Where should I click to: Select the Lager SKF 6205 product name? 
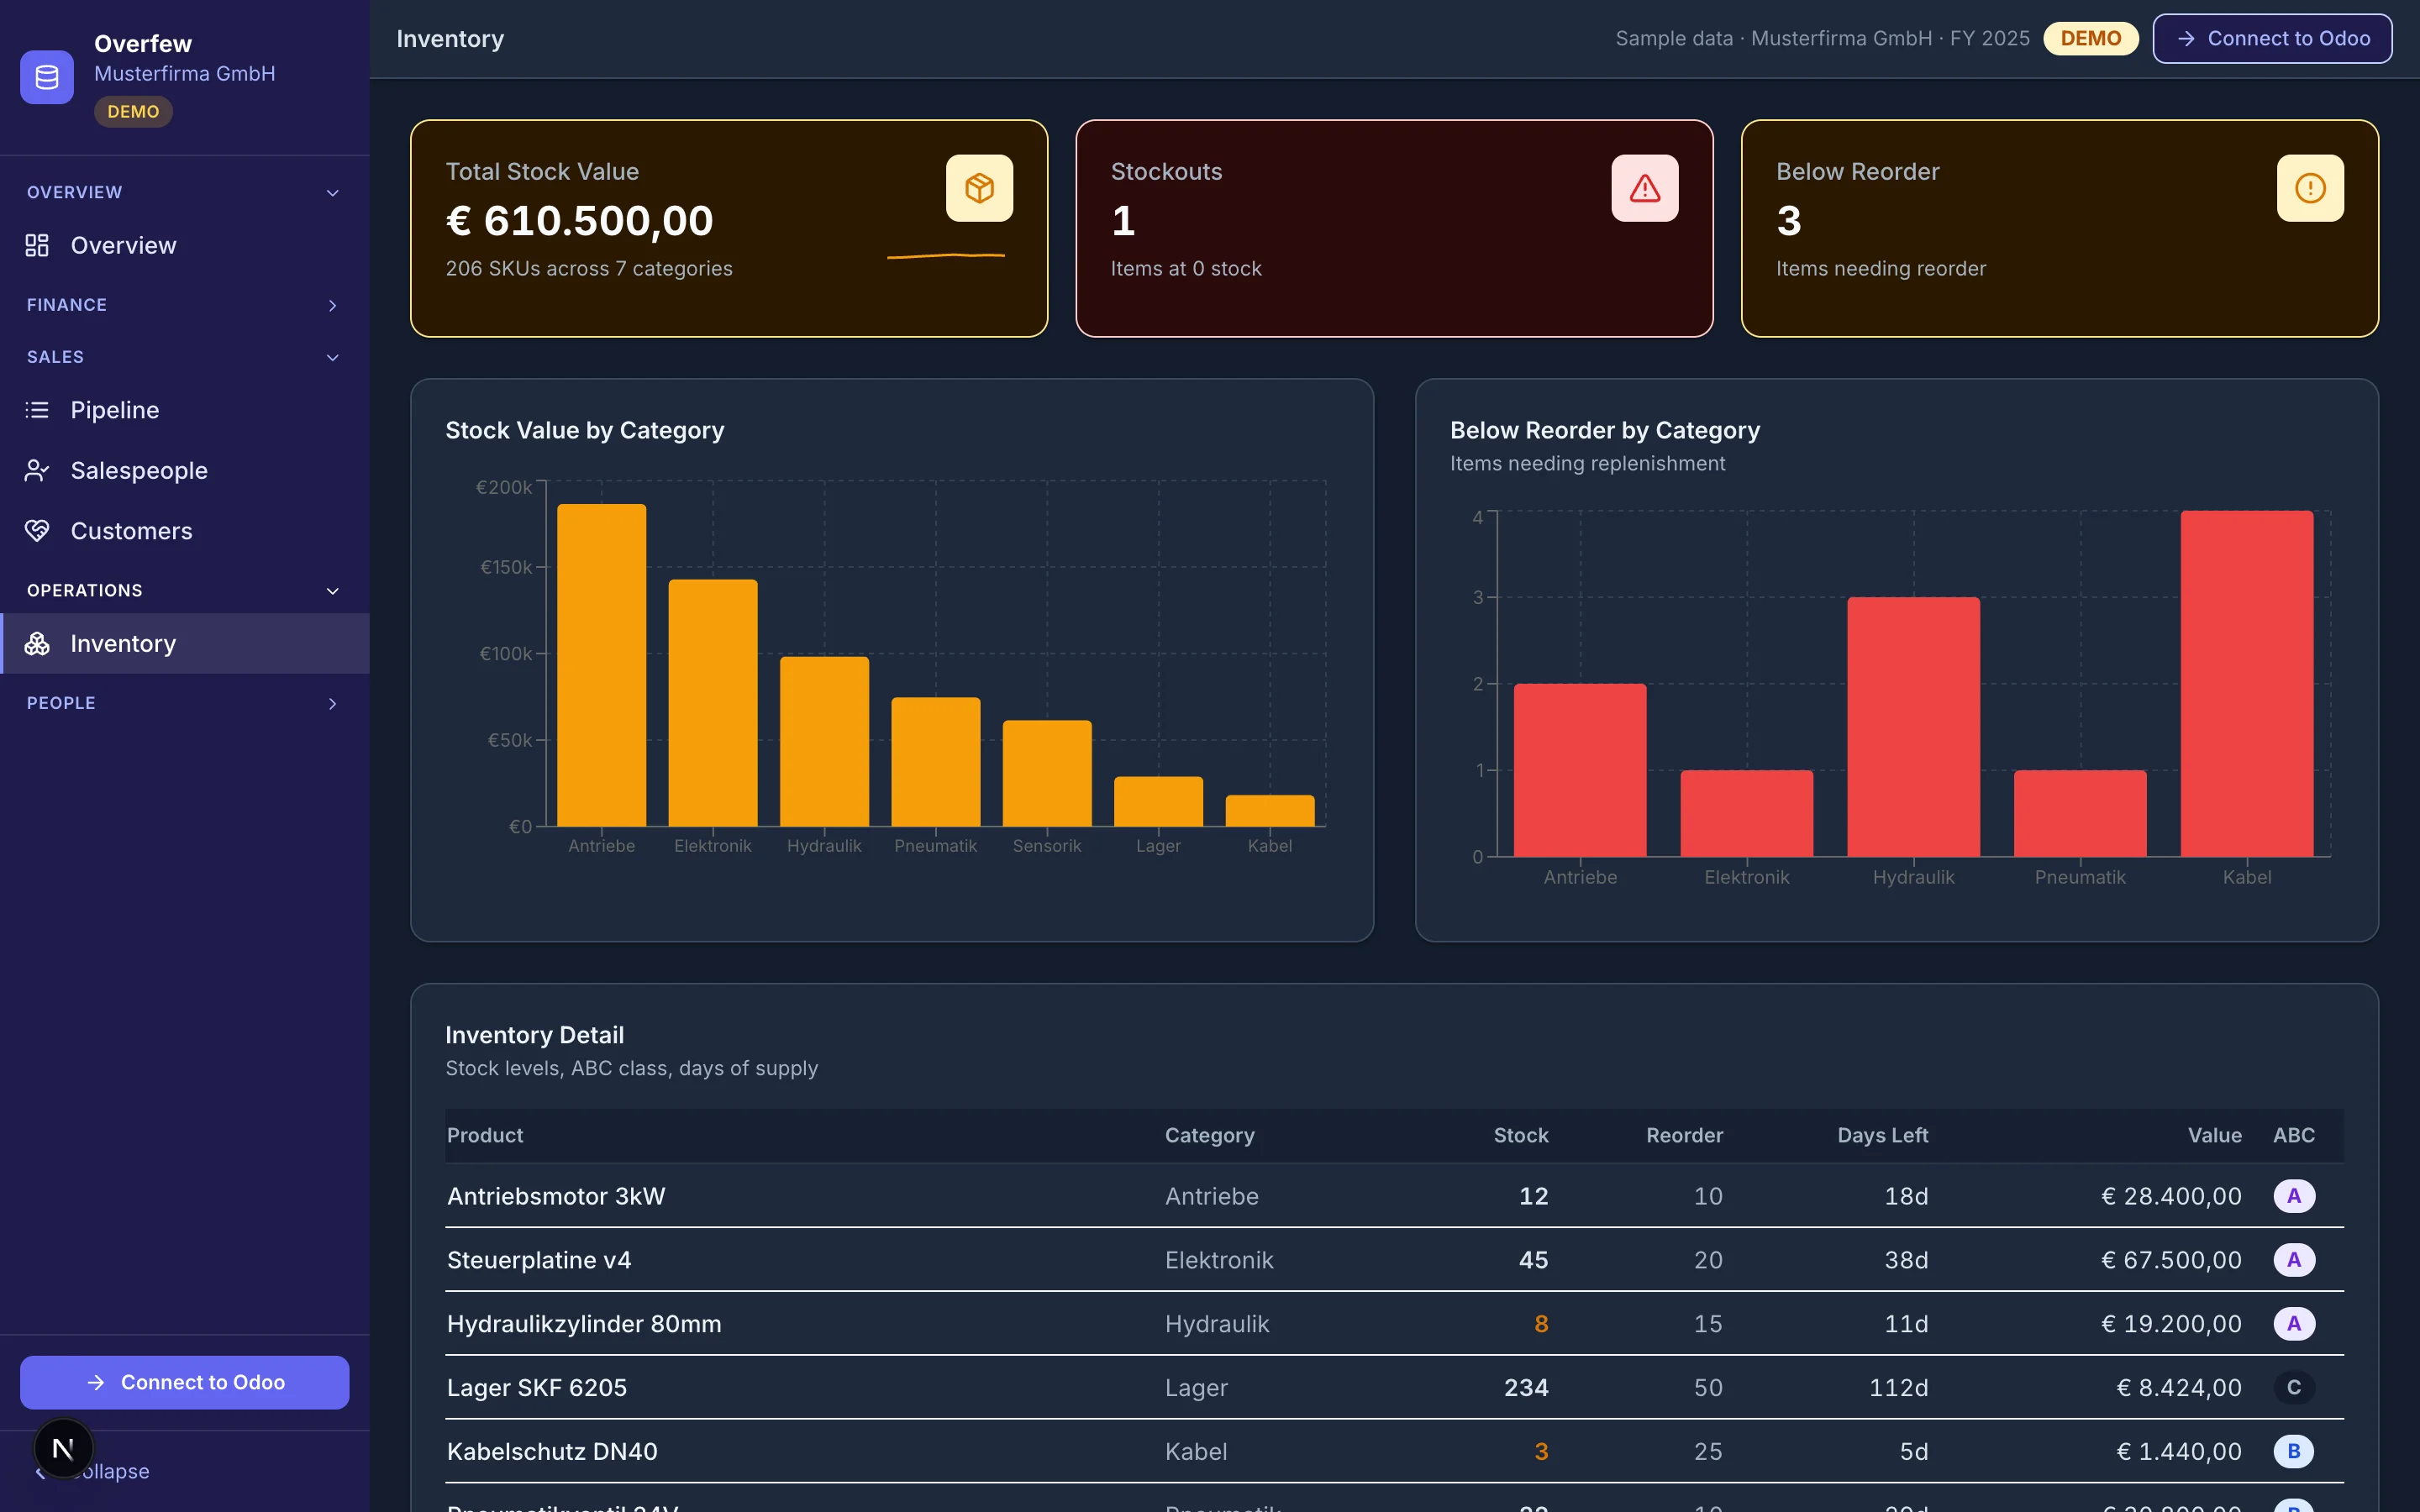(x=537, y=1388)
